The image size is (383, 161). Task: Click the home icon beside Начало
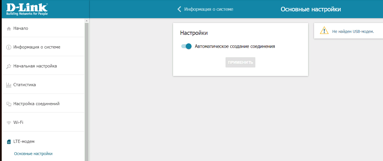coord(9,29)
